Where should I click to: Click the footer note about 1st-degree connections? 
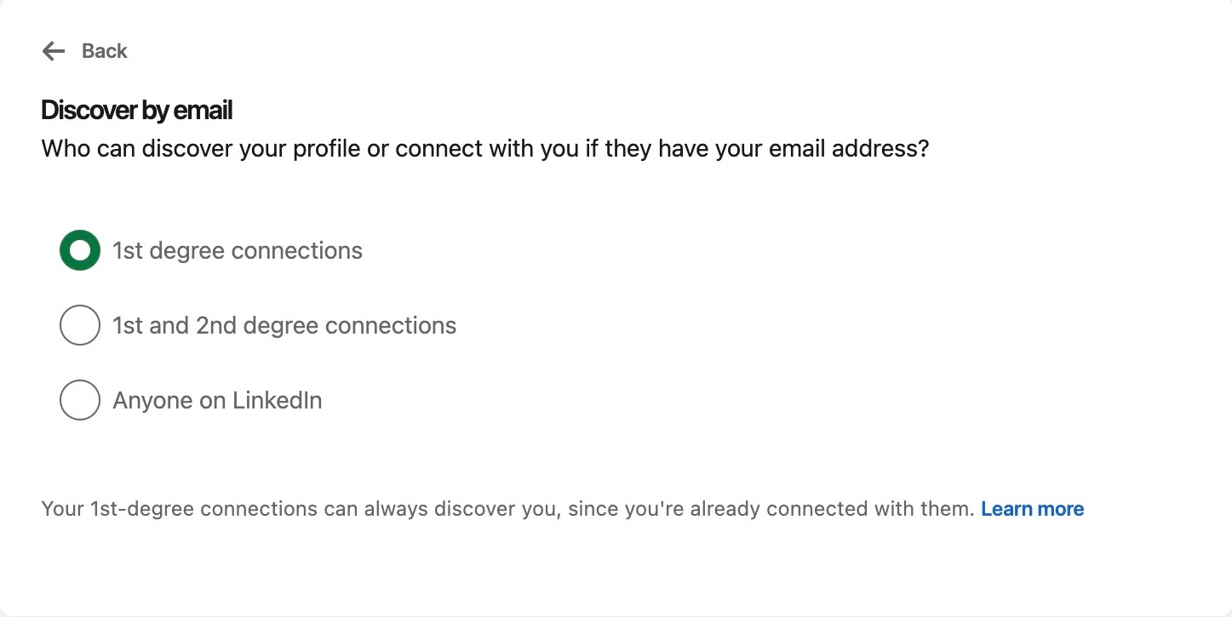[x=507, y=509]
